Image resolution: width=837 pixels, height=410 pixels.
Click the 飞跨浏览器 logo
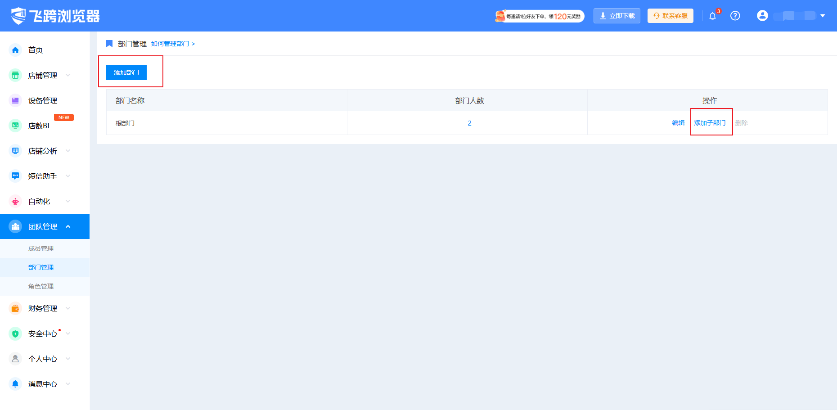click(55, 16)
